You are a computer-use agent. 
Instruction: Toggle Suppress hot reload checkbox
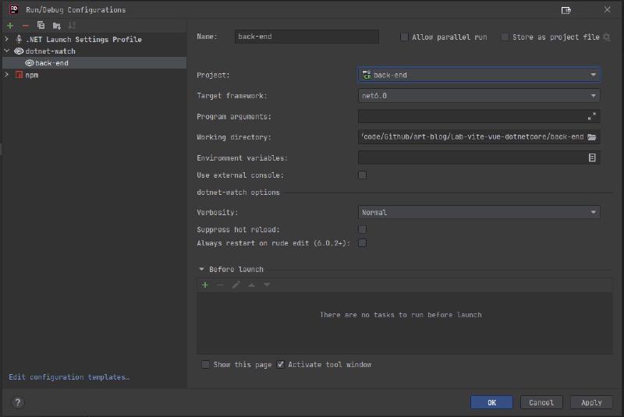(x=362, y=229)
